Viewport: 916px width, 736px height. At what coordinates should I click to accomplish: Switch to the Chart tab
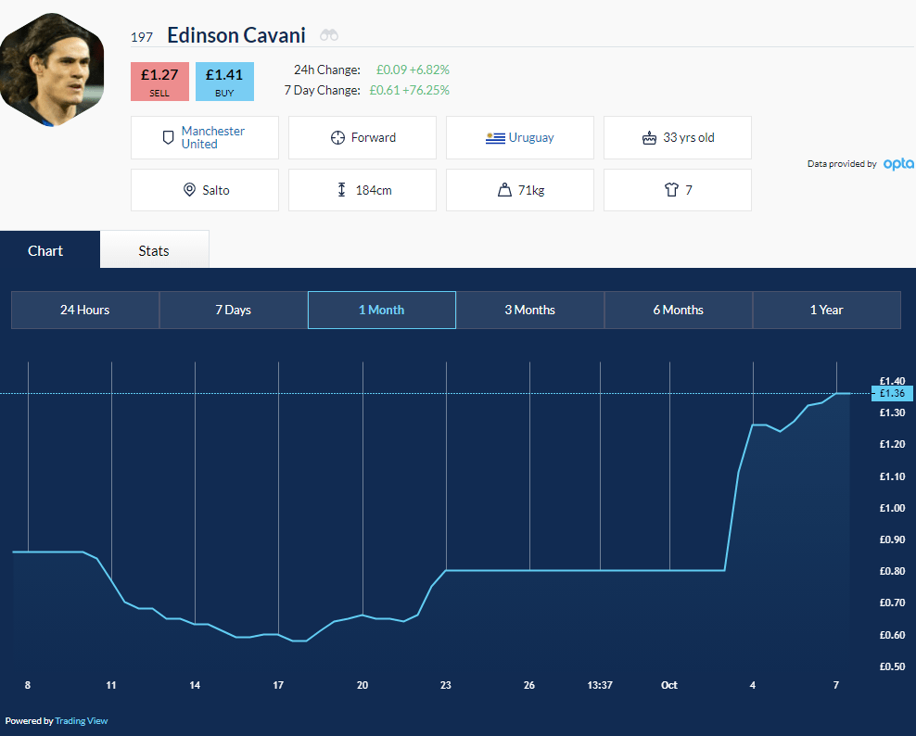pos(45,250)
